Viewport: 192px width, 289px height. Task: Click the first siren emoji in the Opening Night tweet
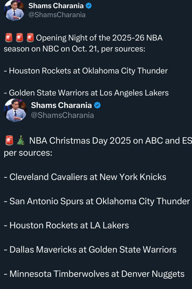click(x=9, y=38)
